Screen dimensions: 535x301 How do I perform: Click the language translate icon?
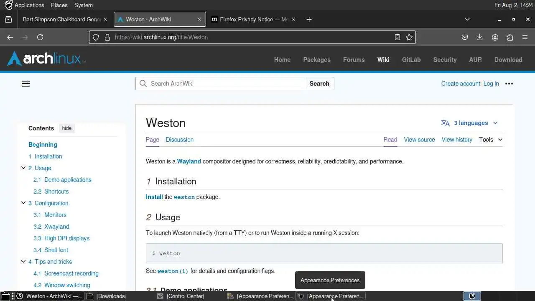446,123
